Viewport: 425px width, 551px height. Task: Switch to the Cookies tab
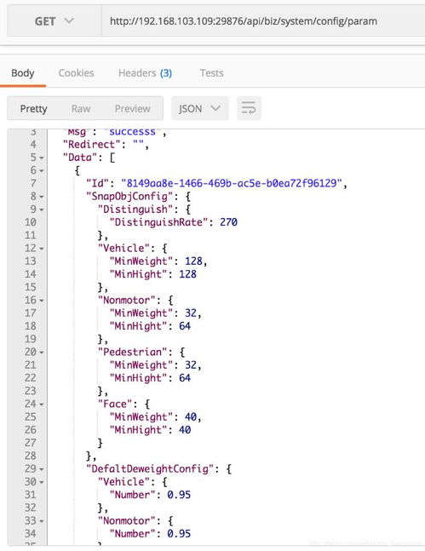pyautogui.click(x=77, y=73)
